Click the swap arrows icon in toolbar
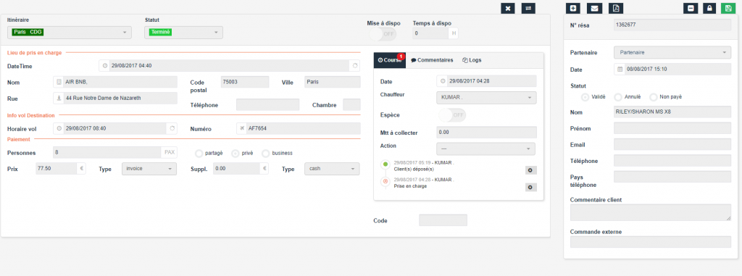The width and height of the screenshot is (742, 276). 528,8
